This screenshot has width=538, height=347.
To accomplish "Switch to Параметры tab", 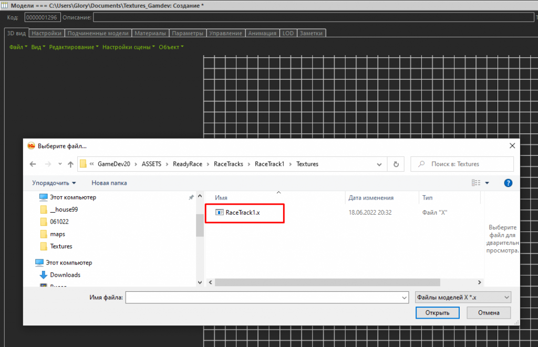I will tap(188, 33).
